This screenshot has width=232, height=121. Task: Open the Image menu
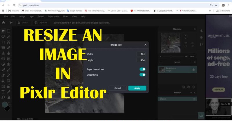coord(22,16)
